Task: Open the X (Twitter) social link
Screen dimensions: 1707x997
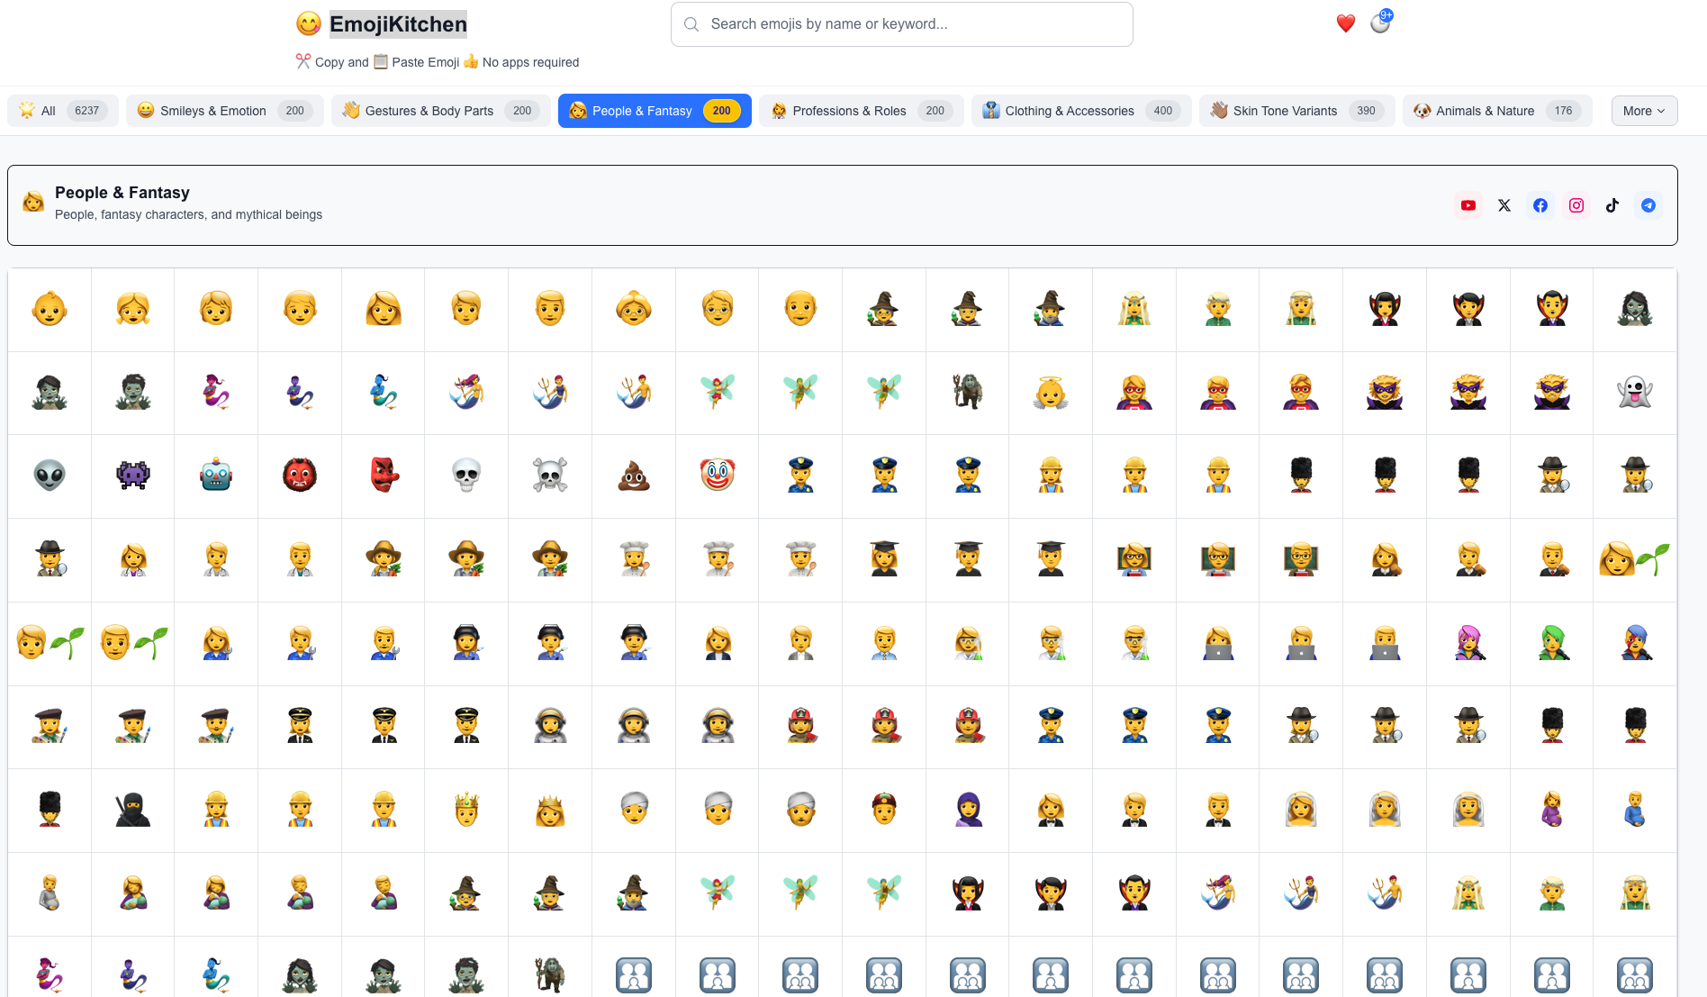Action: pyautogui.click(x=1504, y=205)
